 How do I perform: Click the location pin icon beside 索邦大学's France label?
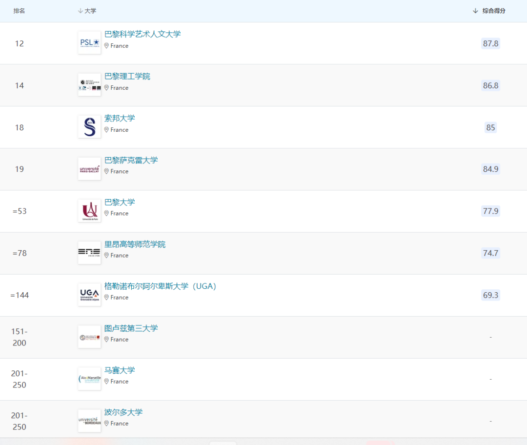tap(106, 129)
